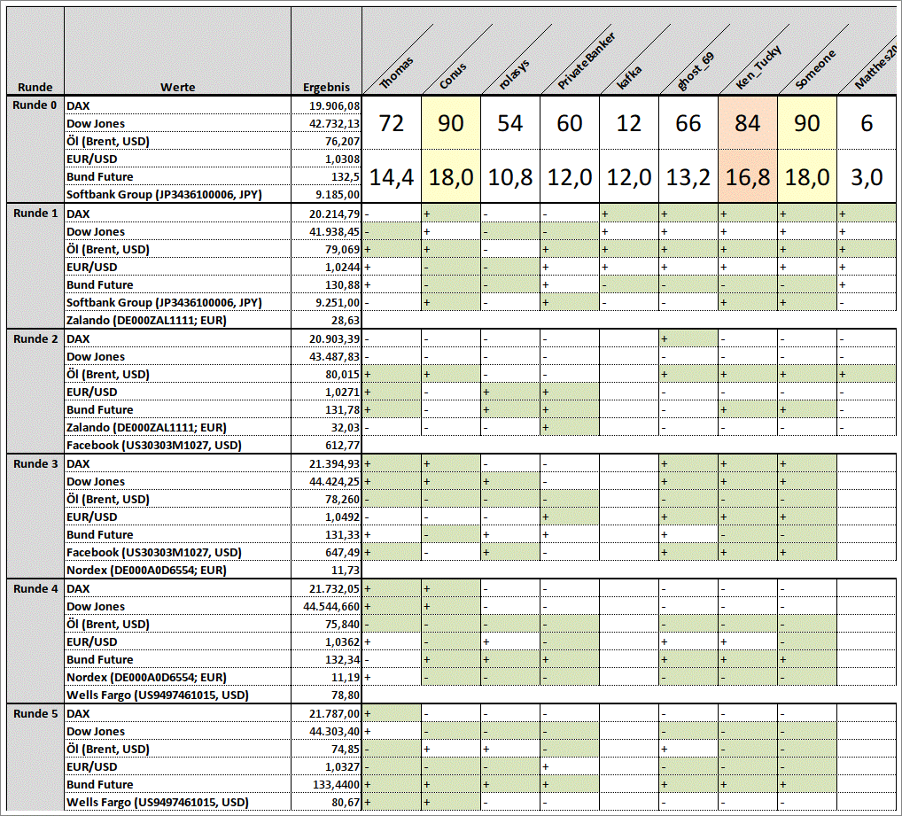This screenshot has height=816, width=902.
Task: Select the Ken_Tucky orange cell showing 84
Action: [x=747, y=123]
